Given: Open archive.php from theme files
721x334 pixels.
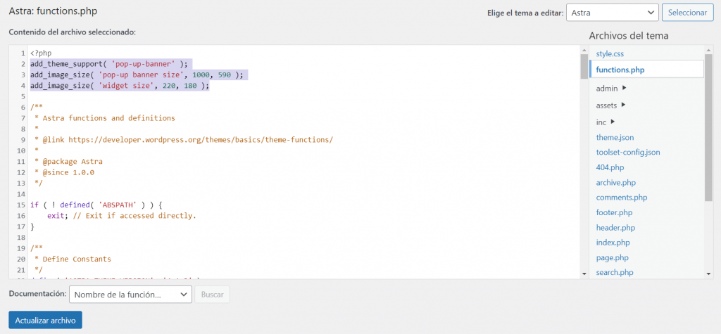Looking at the screenshot, I should click(x=615, y=183).
